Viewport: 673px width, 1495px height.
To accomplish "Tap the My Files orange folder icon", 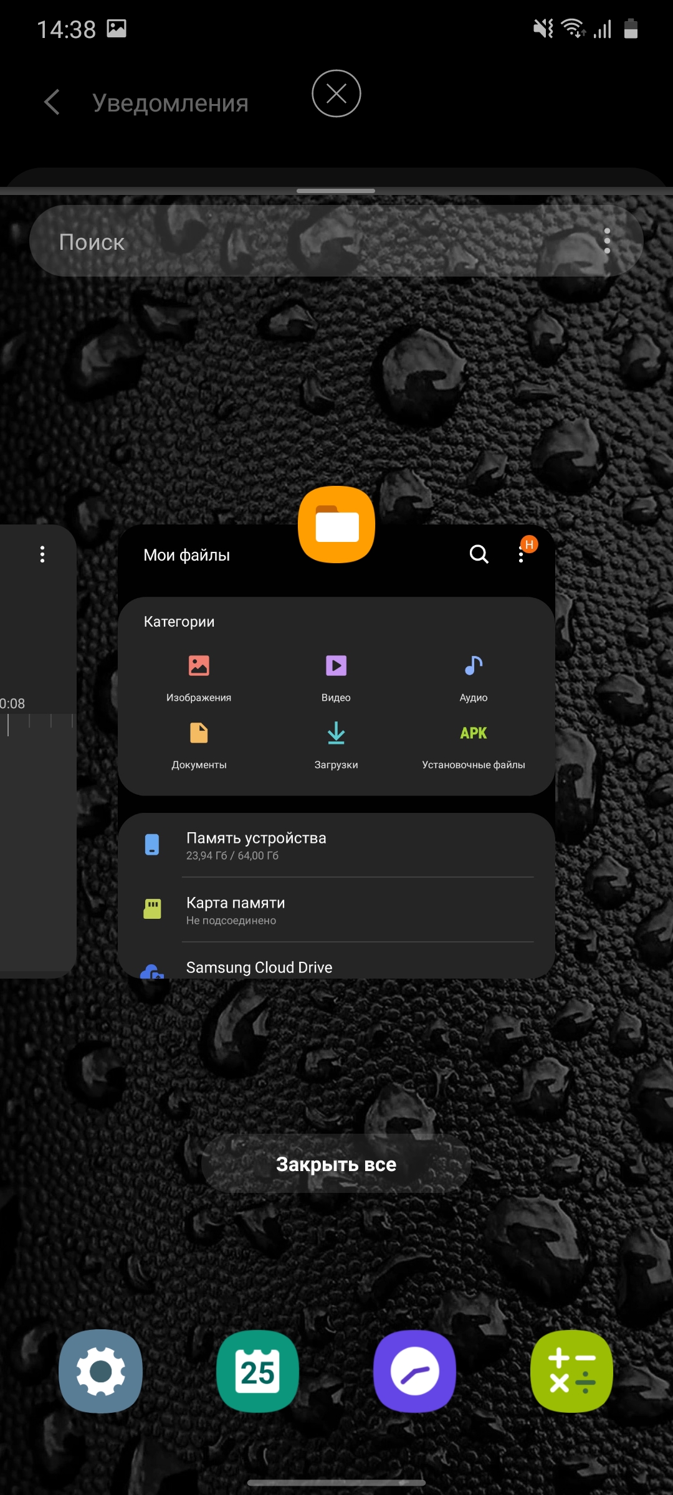I will (x=336, y=524).
